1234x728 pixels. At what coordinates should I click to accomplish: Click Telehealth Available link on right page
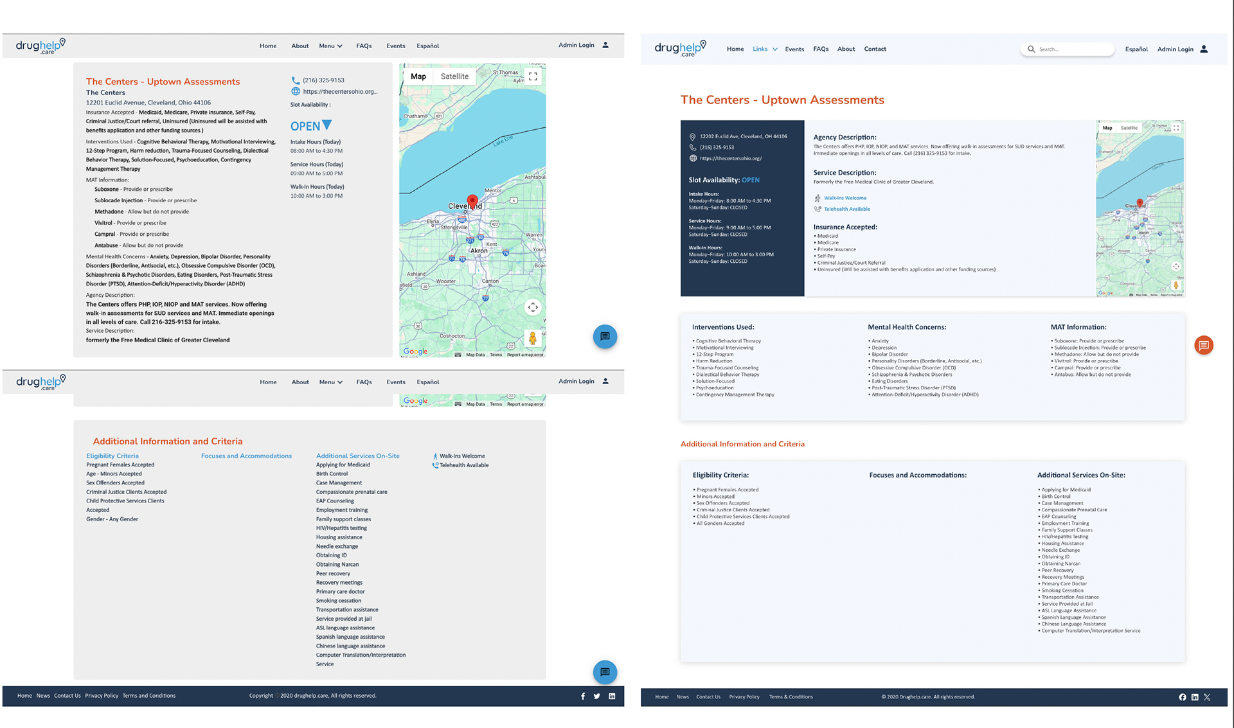click(847, 209)
